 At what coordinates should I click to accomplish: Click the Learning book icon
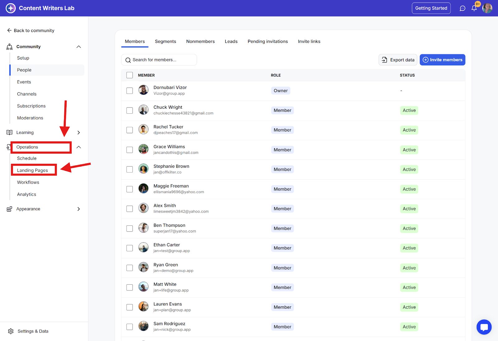(x=10, y=132)
